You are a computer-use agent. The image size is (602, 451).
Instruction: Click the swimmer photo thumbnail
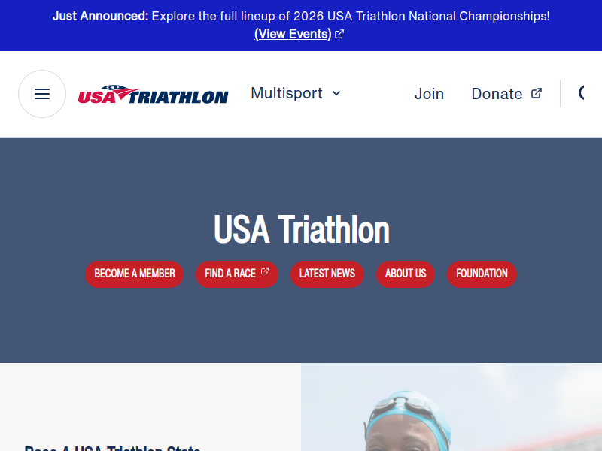[451, 410]
